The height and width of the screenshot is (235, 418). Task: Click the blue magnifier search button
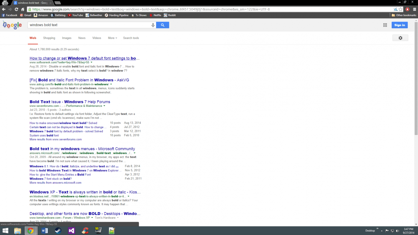tap(163, 25)
